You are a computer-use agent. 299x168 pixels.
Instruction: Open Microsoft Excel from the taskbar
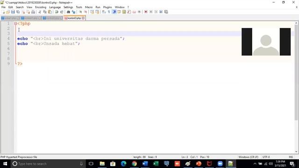click(156, 164)
